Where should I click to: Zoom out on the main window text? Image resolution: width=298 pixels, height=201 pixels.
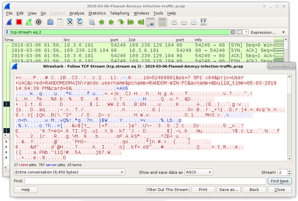[184, 22]
